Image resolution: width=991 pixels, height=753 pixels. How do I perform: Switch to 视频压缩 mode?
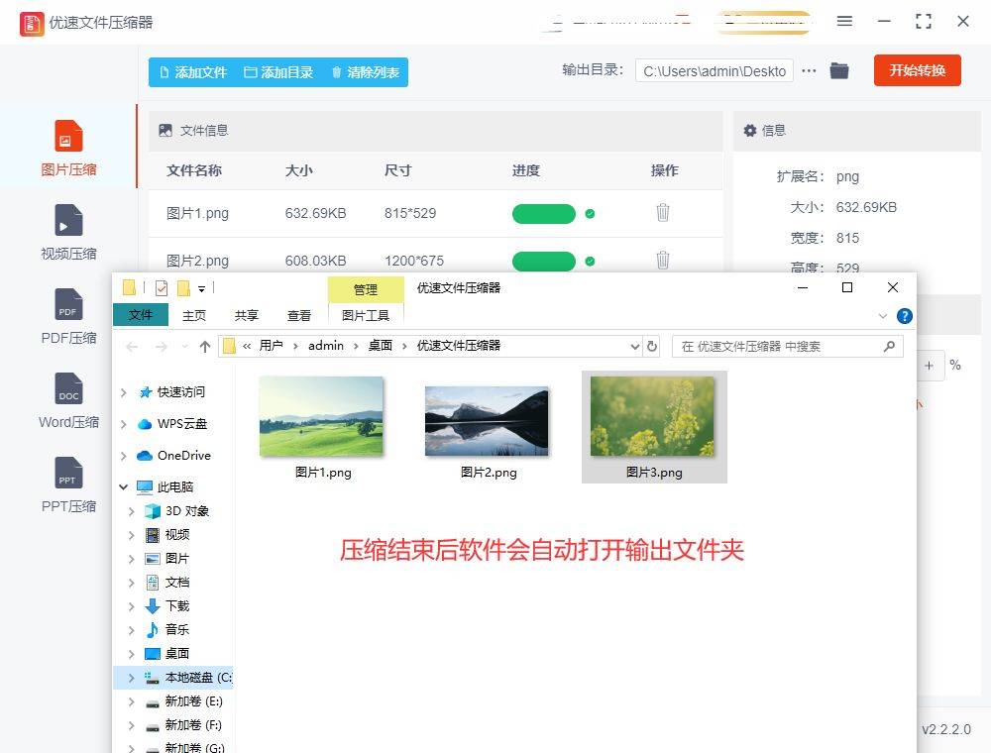click(x=67, y=233)
